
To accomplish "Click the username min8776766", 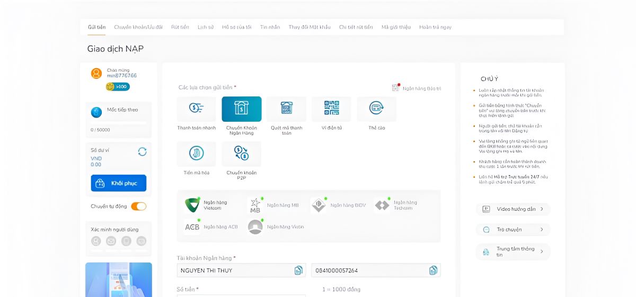I will 122,76.
